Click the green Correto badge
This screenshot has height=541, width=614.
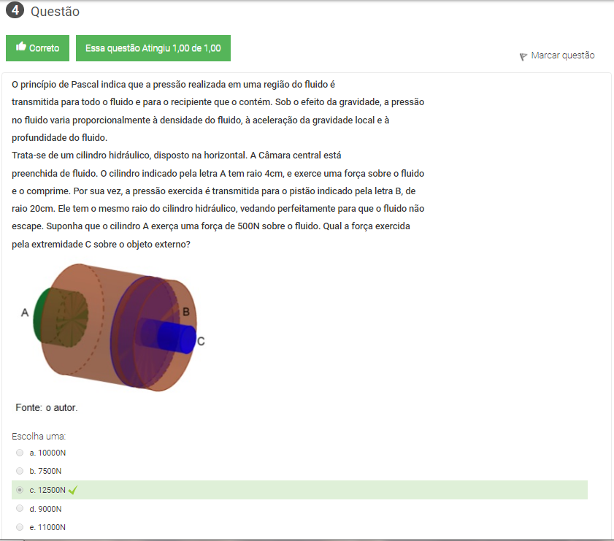[x=37, y=48]
